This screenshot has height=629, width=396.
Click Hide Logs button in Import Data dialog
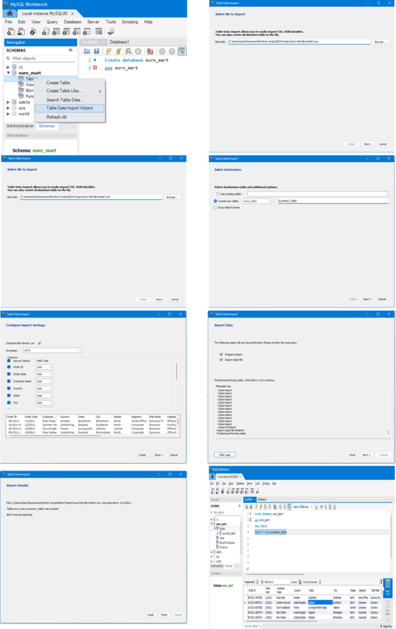225,455
